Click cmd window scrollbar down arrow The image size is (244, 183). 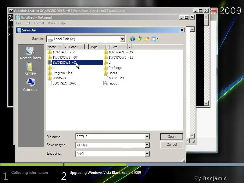pos(206,103)
